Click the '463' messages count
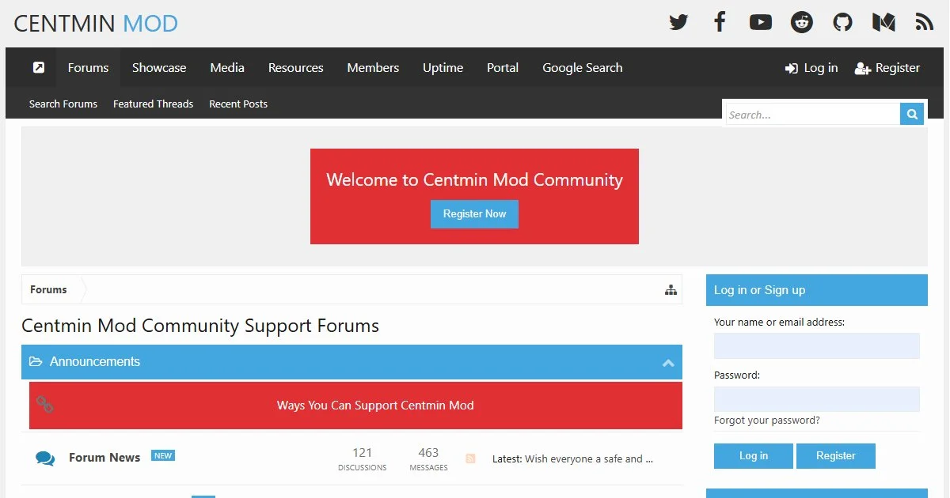The height and width of the screenshot is (498, 950). point(428,453)
